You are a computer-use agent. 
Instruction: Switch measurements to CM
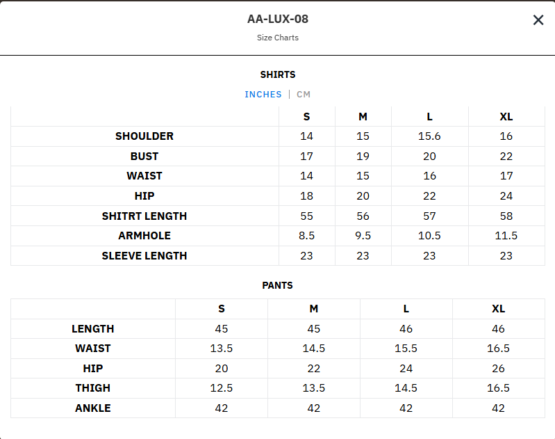coord(304,95)
